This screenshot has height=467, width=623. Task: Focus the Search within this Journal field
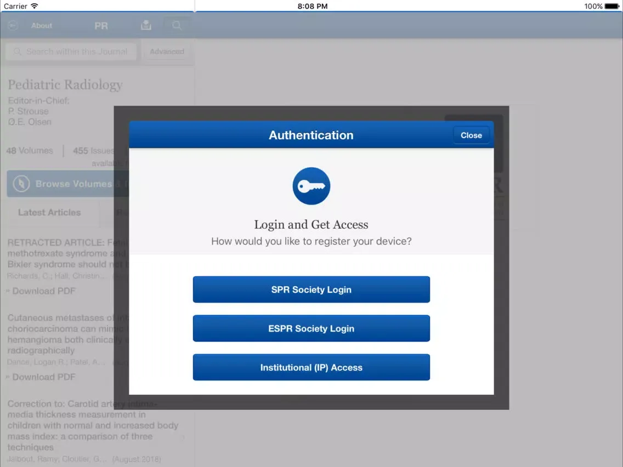[x=71, y=52]
